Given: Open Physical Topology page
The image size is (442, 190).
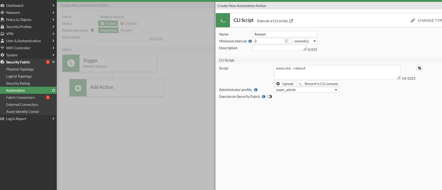Looking at the screenshot, I should (20, 69).
